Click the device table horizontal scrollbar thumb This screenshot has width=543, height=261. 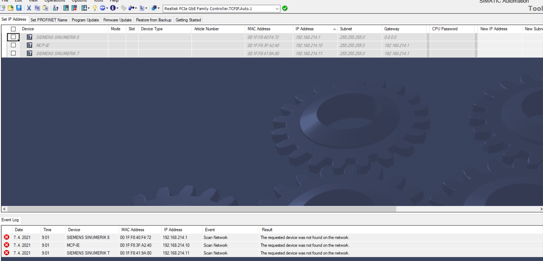tap(202, 209)
